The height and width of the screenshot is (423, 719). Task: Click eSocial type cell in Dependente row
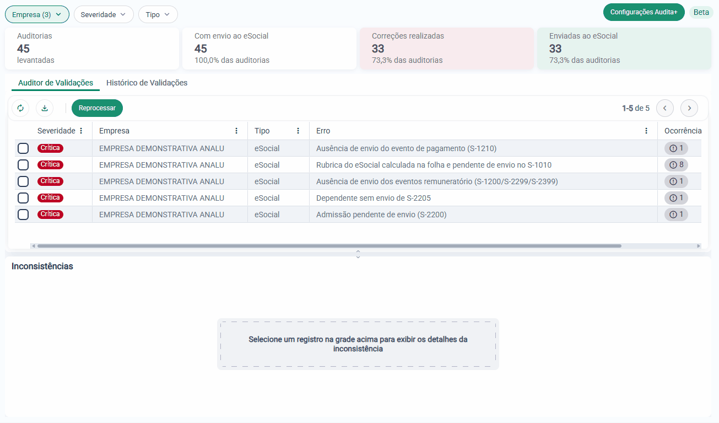[x=267, y=198]
